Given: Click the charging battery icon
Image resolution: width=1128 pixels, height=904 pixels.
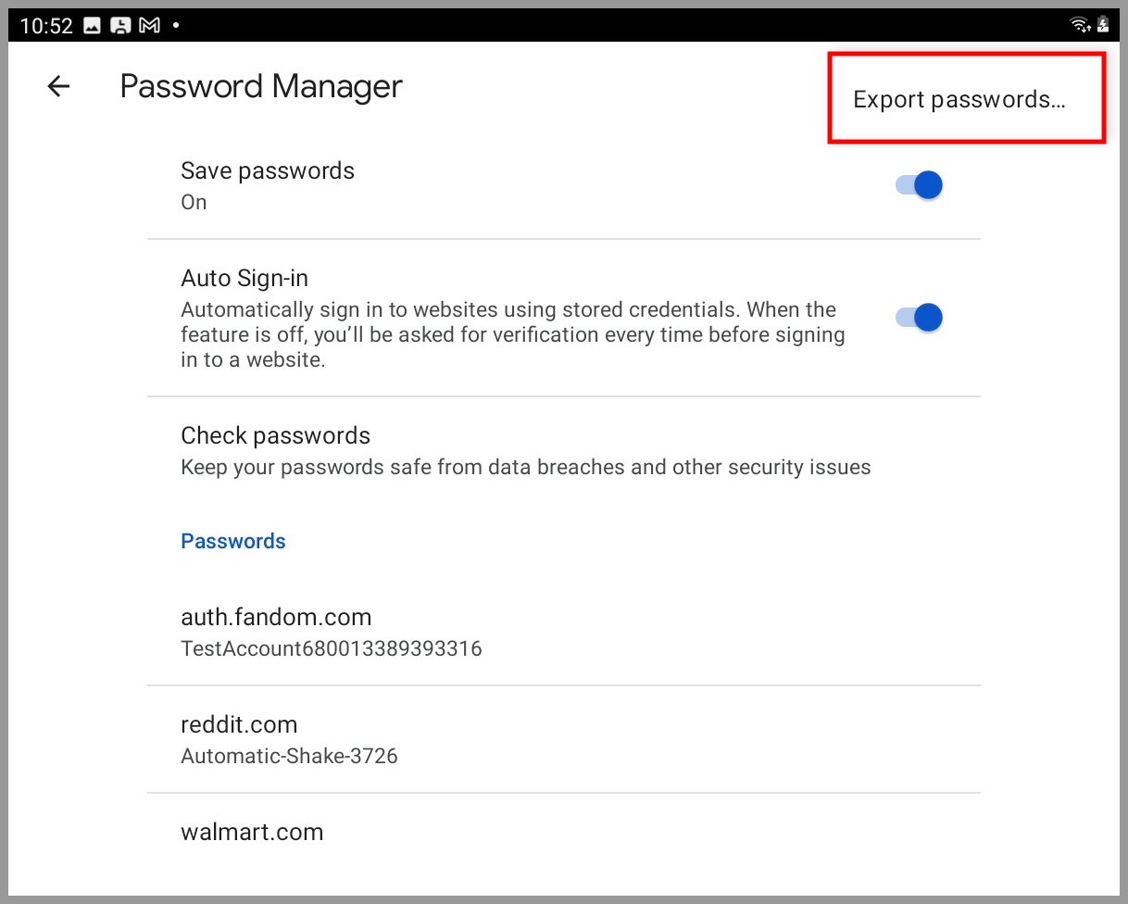Looking at the screenshot, I should [x=1102, y=25].
